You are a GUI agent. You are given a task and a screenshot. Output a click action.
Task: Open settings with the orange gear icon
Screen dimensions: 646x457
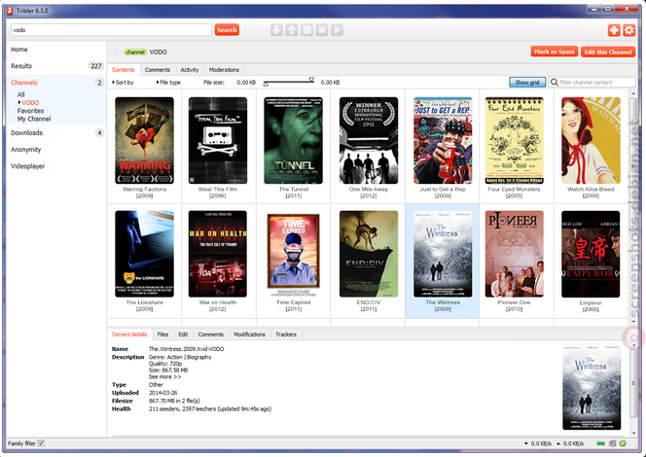pyautogui.click(x=628, y=30)
